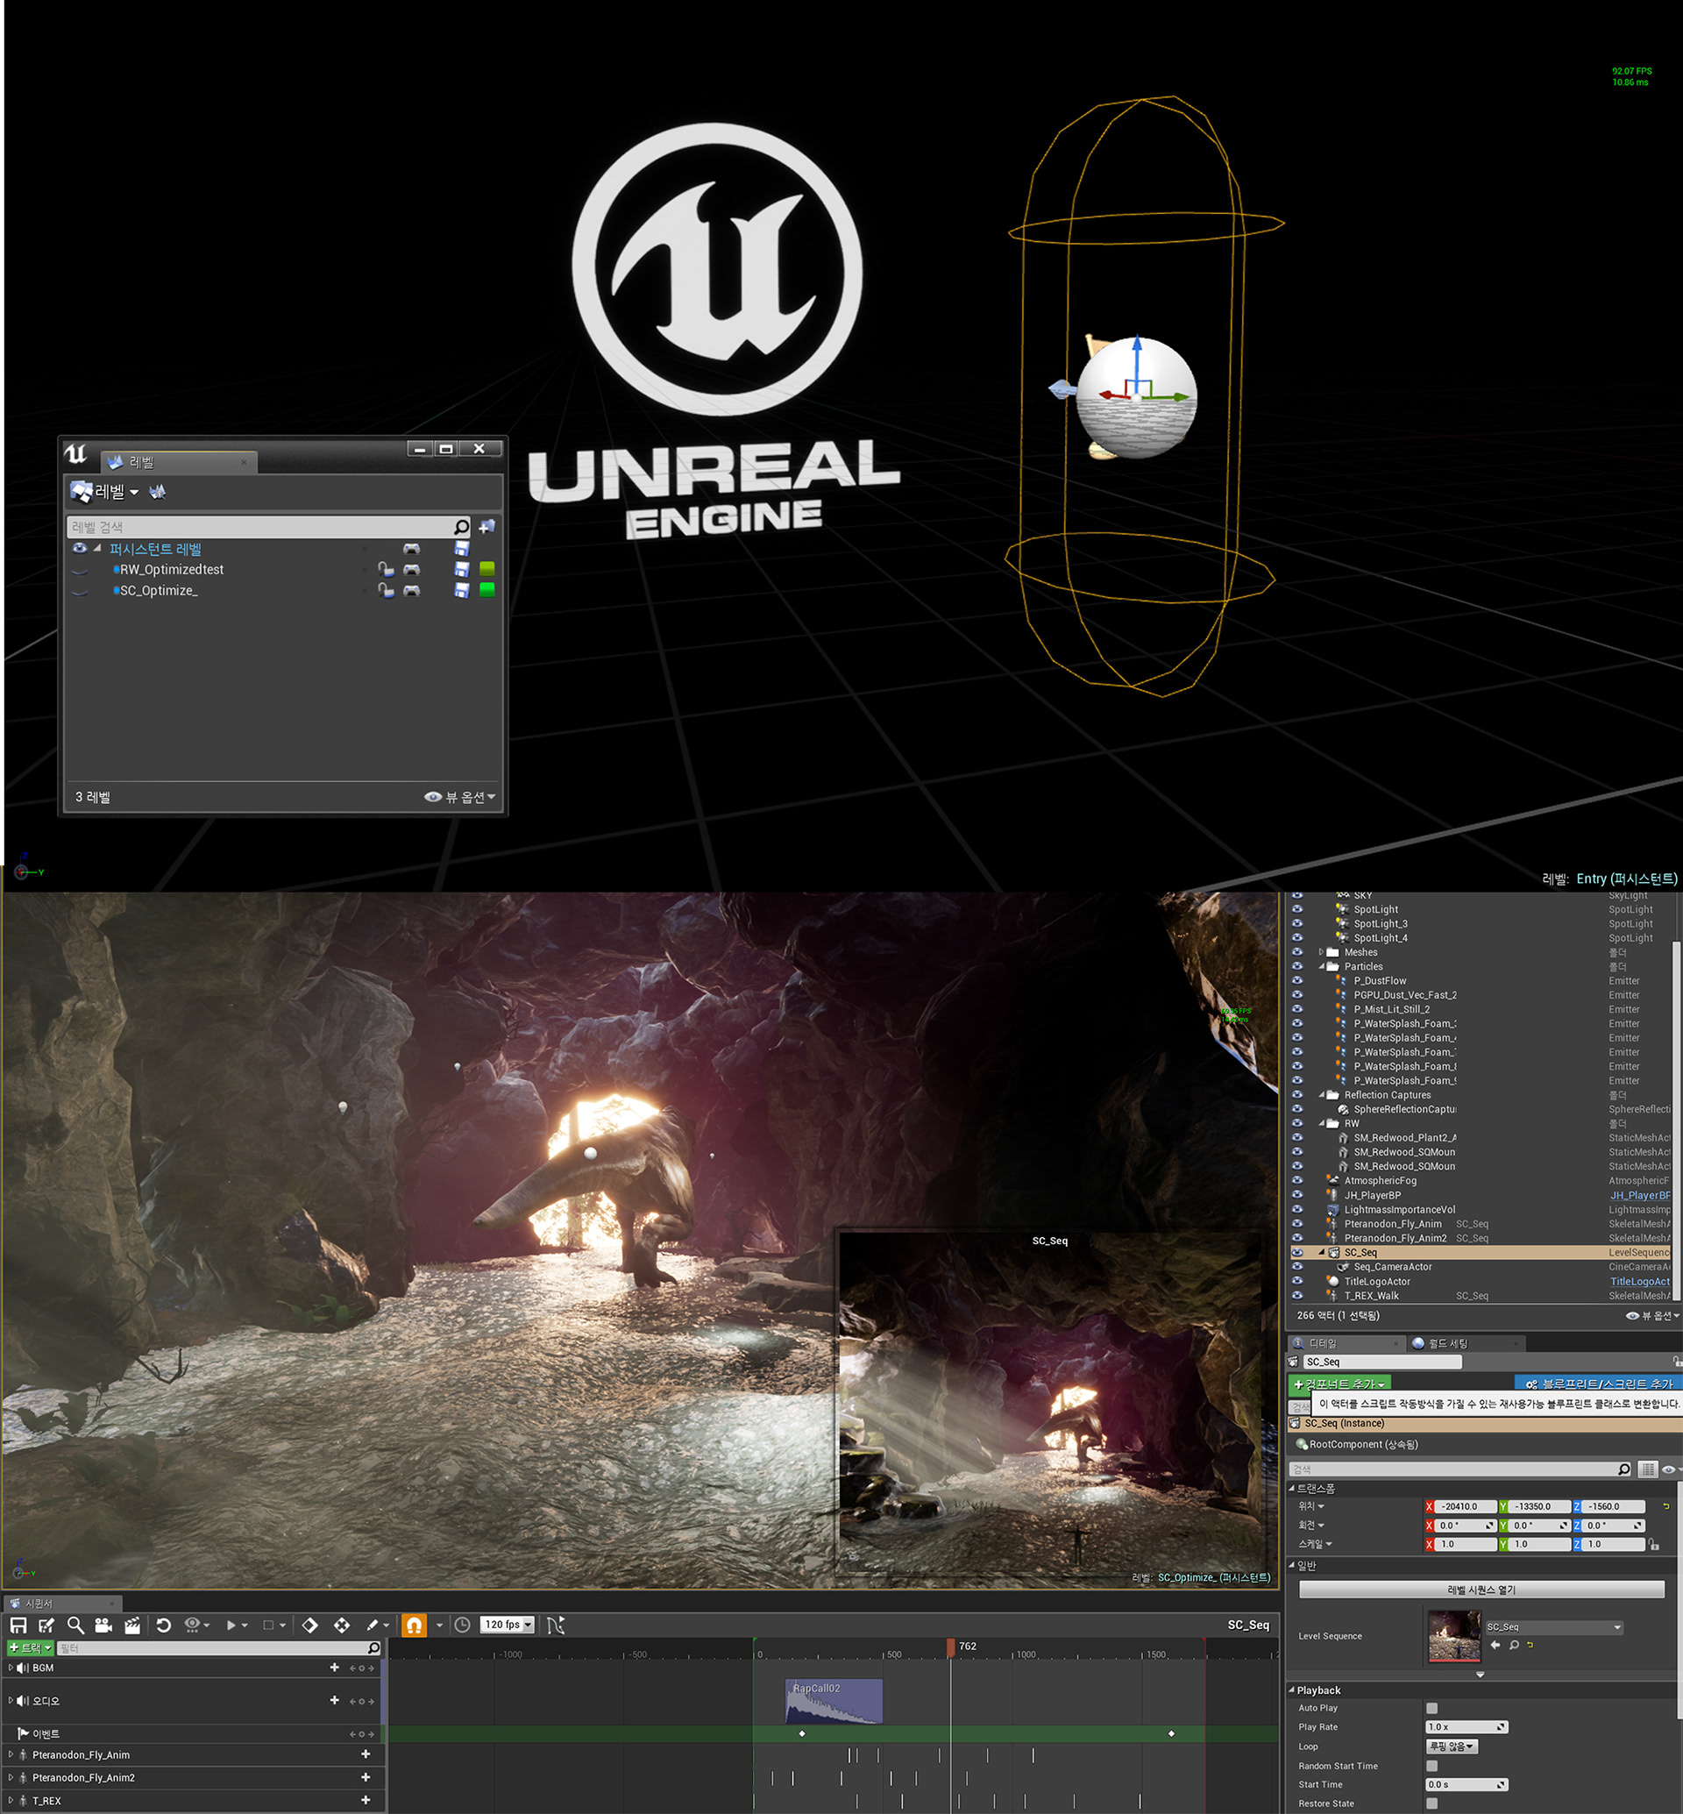Toggle the orange magnet snapping icon in sequencer
1683x1814 pixels.
pyautogui.click(x=414, y=1625)
